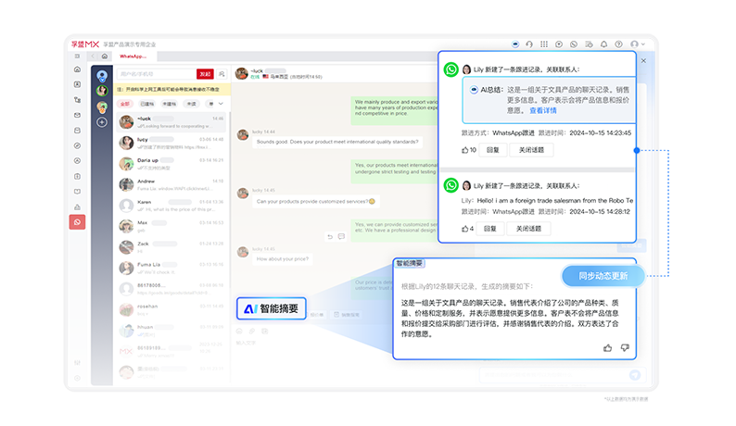This screenshot has width=736, height=426.
Task: Select the 未建档 filter chip
Action: pos(169,104)
